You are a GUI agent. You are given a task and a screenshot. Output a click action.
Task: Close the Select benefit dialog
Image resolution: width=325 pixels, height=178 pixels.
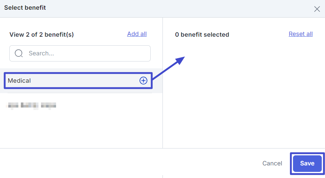pyautogui.click(x=317, y=9)
